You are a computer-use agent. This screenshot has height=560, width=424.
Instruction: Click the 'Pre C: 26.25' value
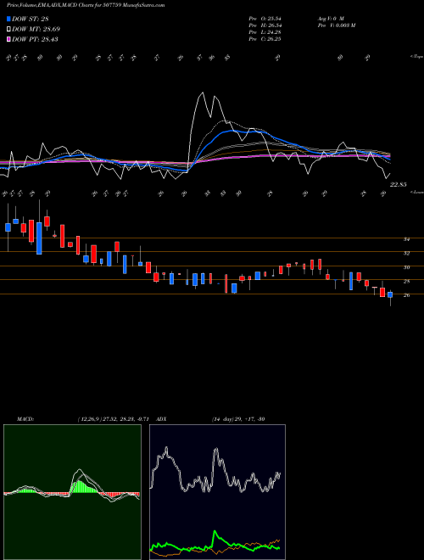tap(265, 38)
